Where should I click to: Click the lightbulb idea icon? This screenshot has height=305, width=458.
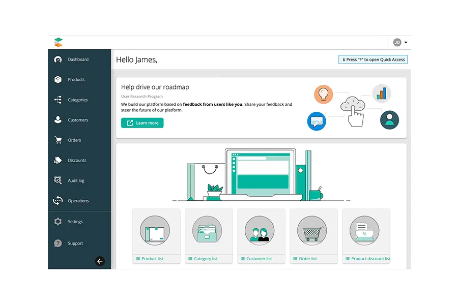(x=323, y=94)
